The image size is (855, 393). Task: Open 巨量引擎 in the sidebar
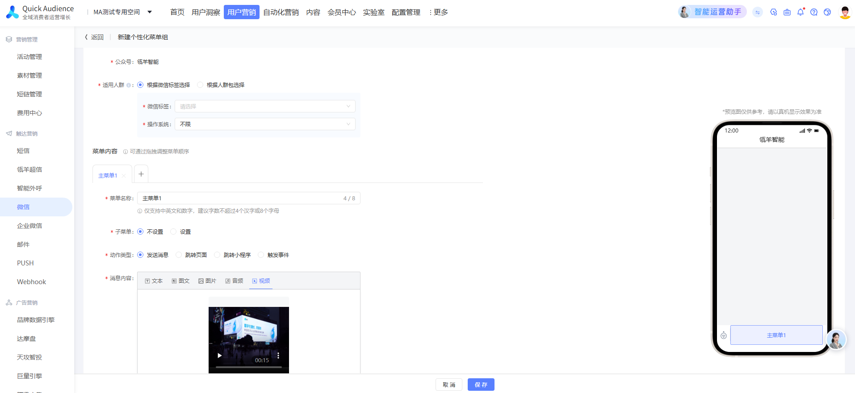[29, 376]
